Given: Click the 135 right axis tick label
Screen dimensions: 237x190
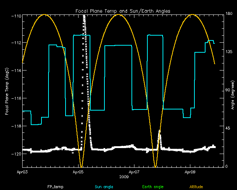Looking at the screenshot, I should click(x=229, y=52).
